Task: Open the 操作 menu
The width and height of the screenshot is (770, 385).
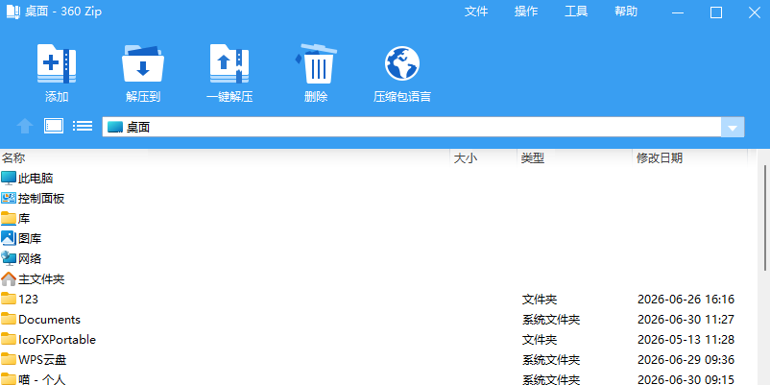Action: (526, 12)
